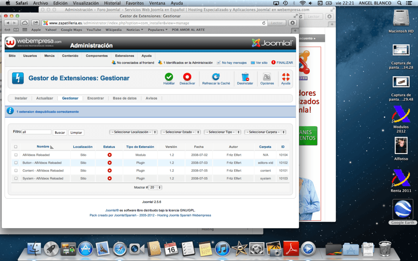Switch to the Base de datos tab
Screen dimensions: 418x261
coord(125,98)
